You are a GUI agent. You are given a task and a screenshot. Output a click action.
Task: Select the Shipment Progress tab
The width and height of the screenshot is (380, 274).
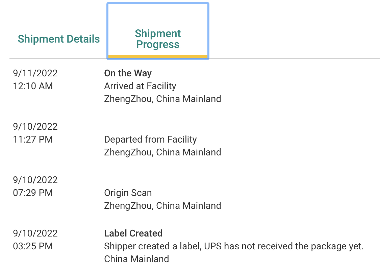158,39
